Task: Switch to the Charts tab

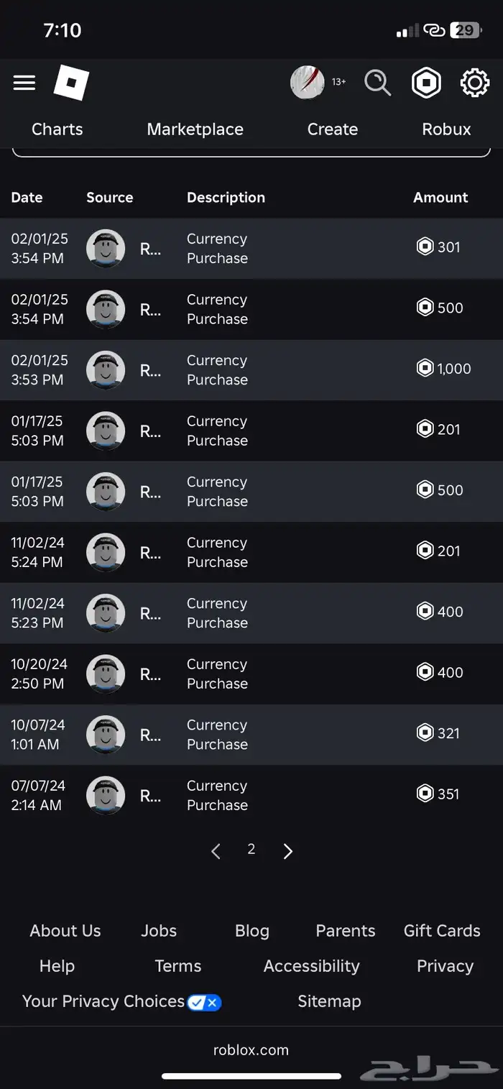Action: [57, 129]
